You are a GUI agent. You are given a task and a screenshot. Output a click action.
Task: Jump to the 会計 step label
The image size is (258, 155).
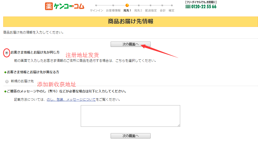click(163, 10)
